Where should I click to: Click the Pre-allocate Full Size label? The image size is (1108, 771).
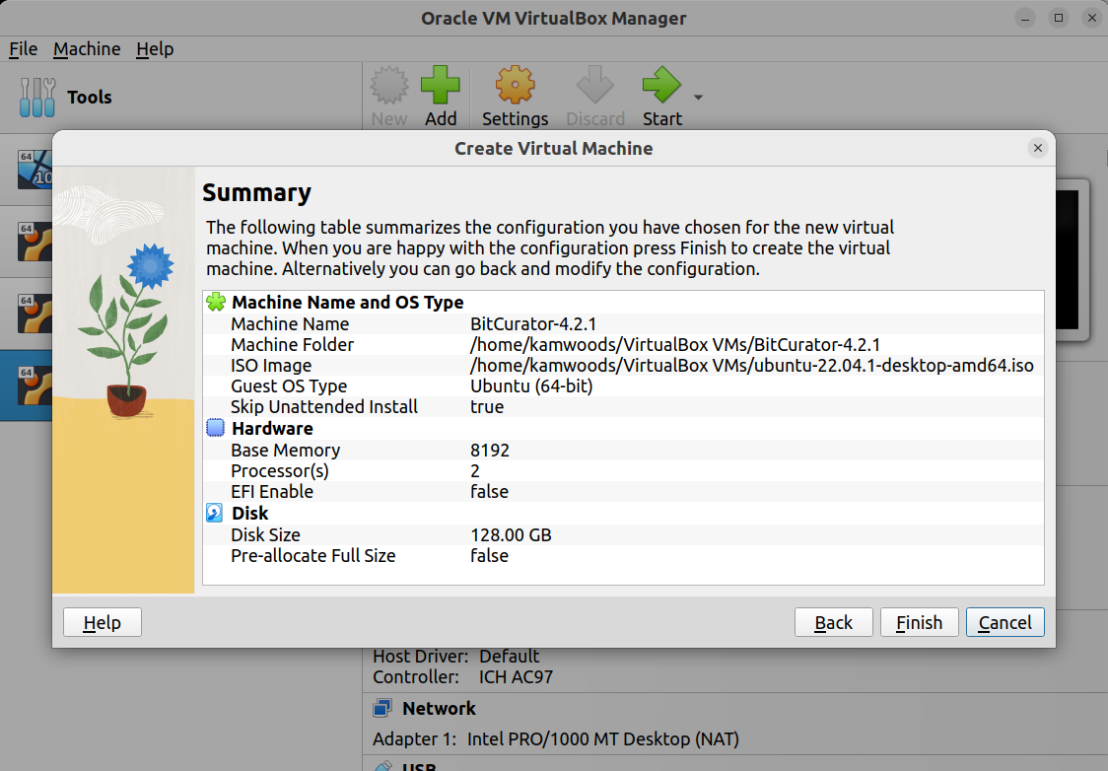click(x=313, y=555)
